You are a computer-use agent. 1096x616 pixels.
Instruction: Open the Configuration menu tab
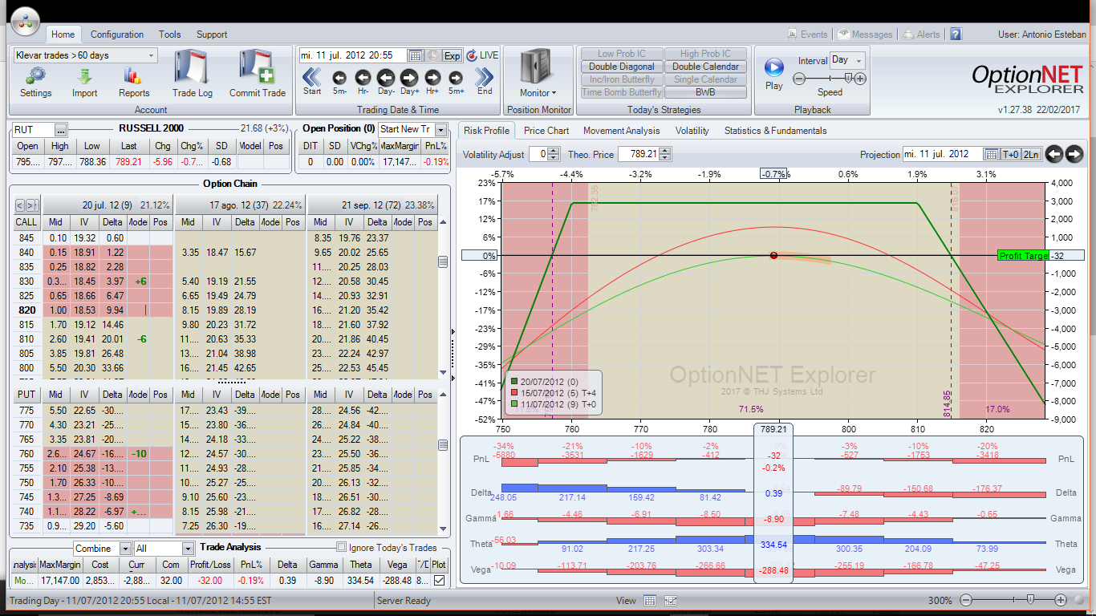pyautogui.click(x=117, y=34)
